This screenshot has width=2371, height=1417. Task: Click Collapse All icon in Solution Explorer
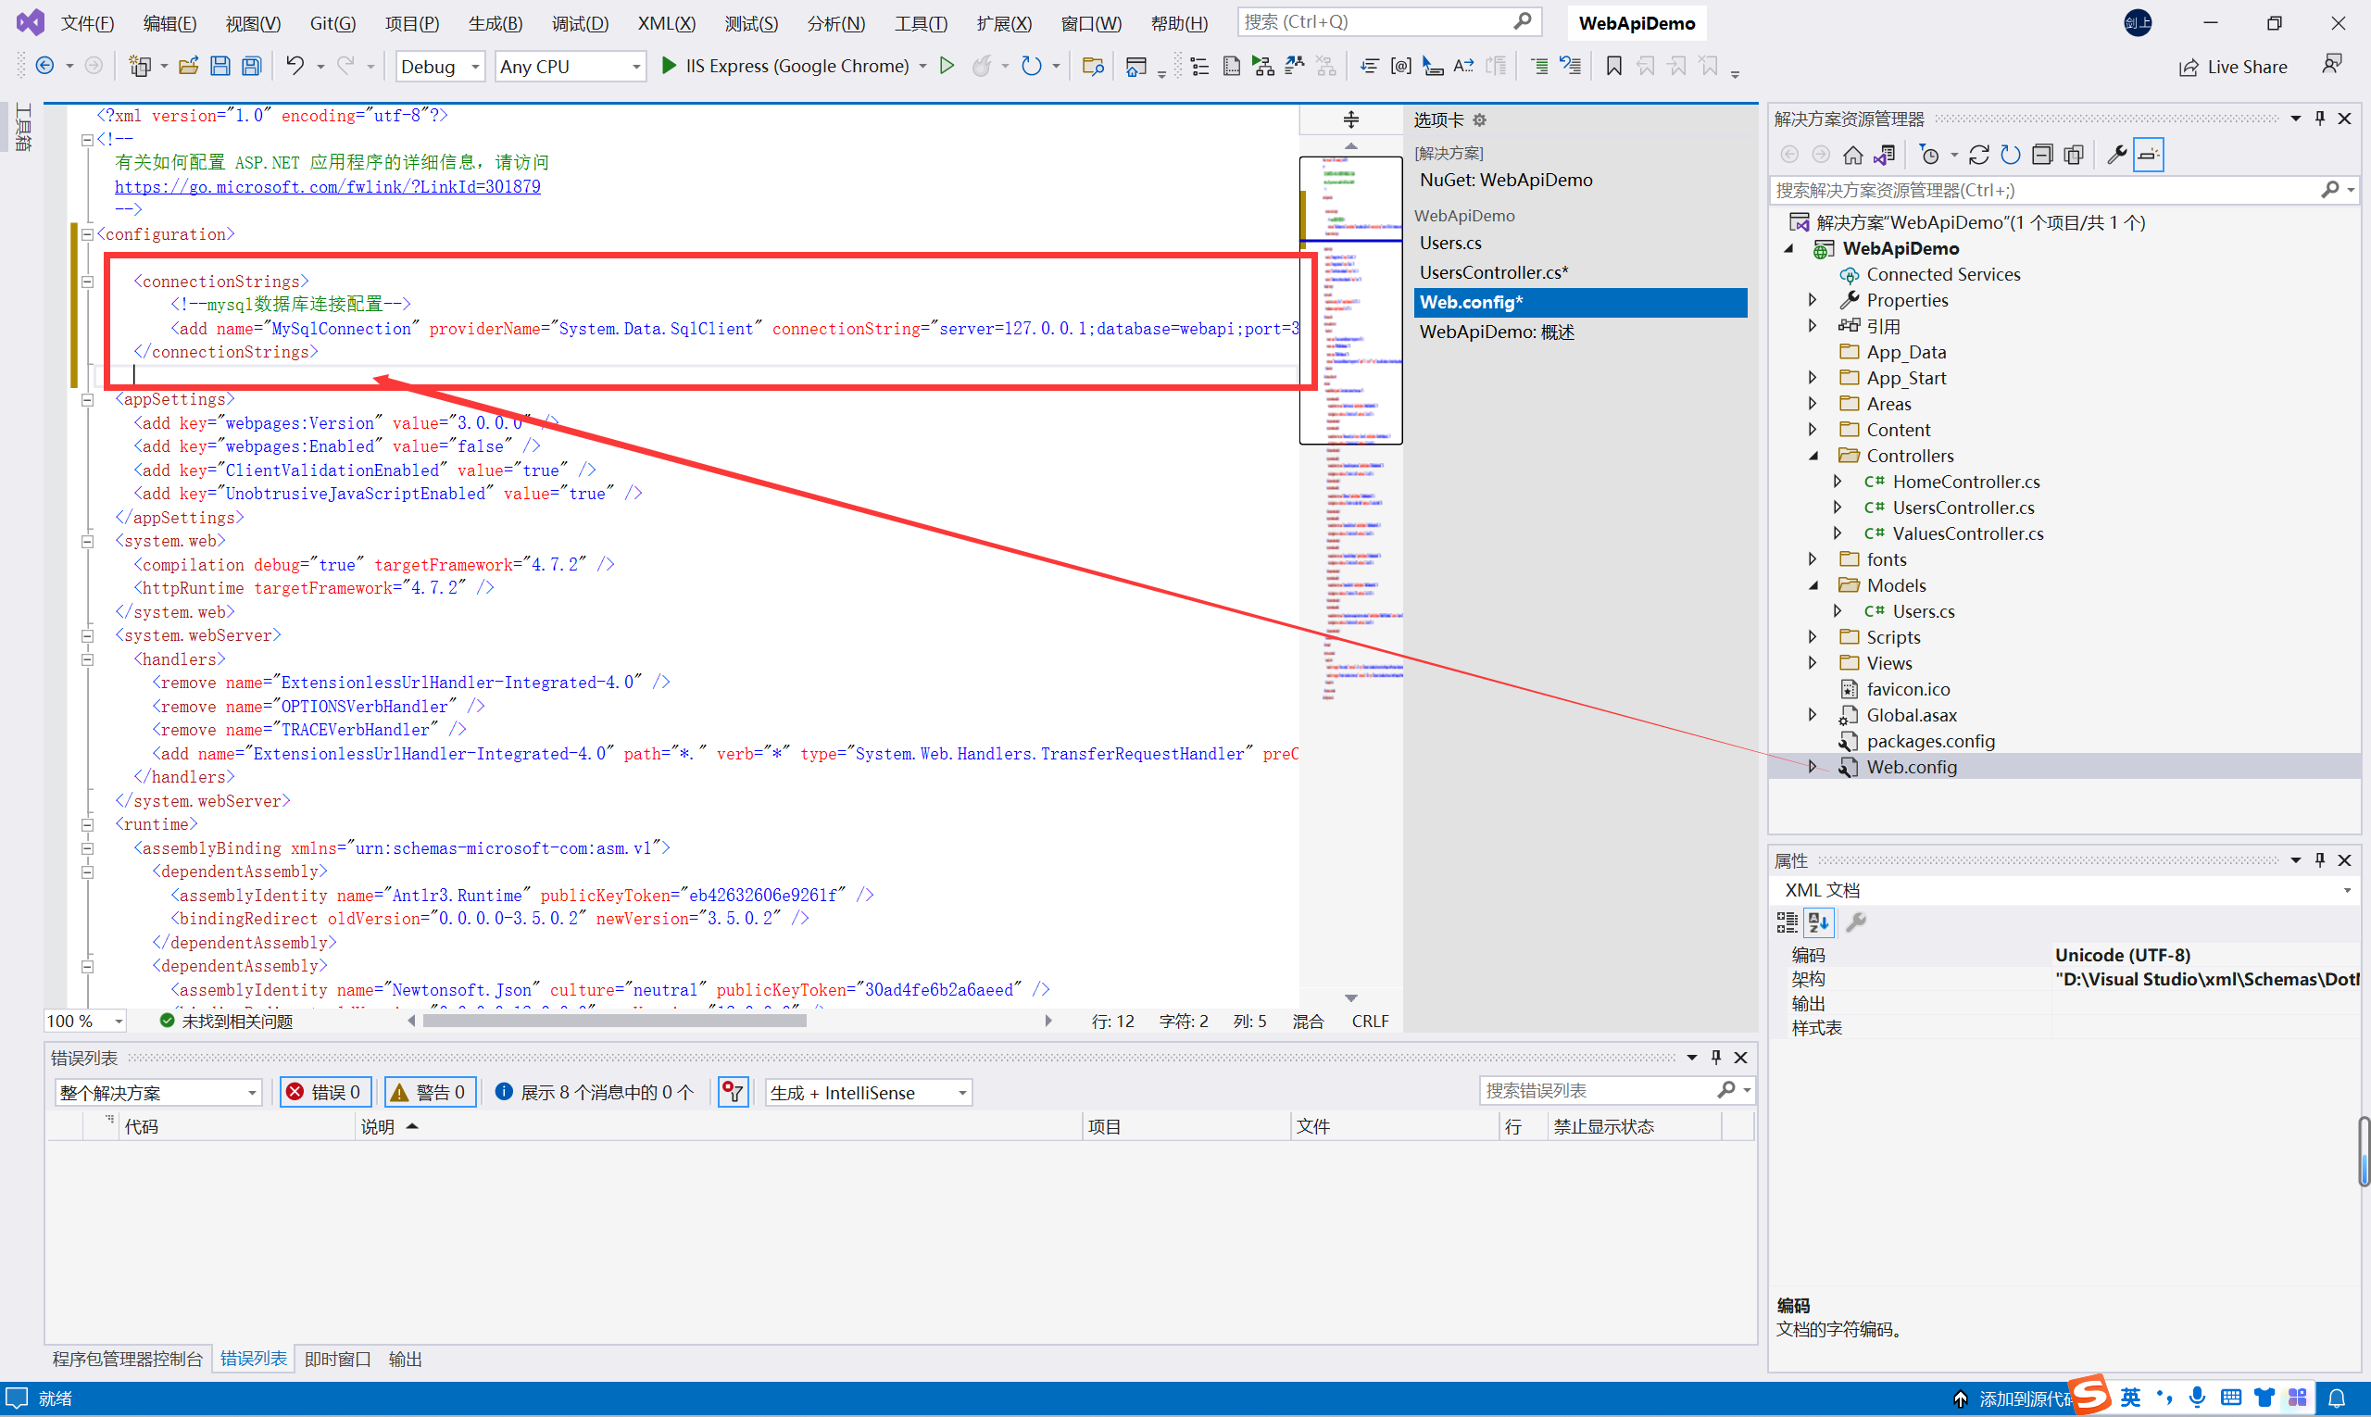coord(2041,155)
